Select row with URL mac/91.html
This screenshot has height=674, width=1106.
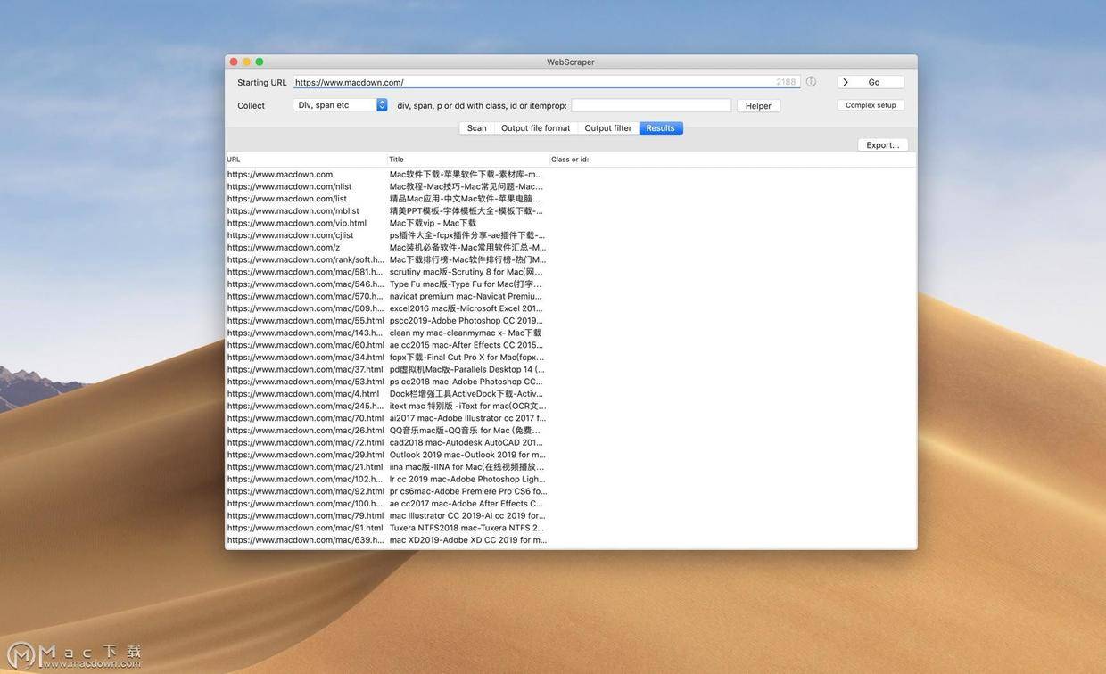pos(571,528)
